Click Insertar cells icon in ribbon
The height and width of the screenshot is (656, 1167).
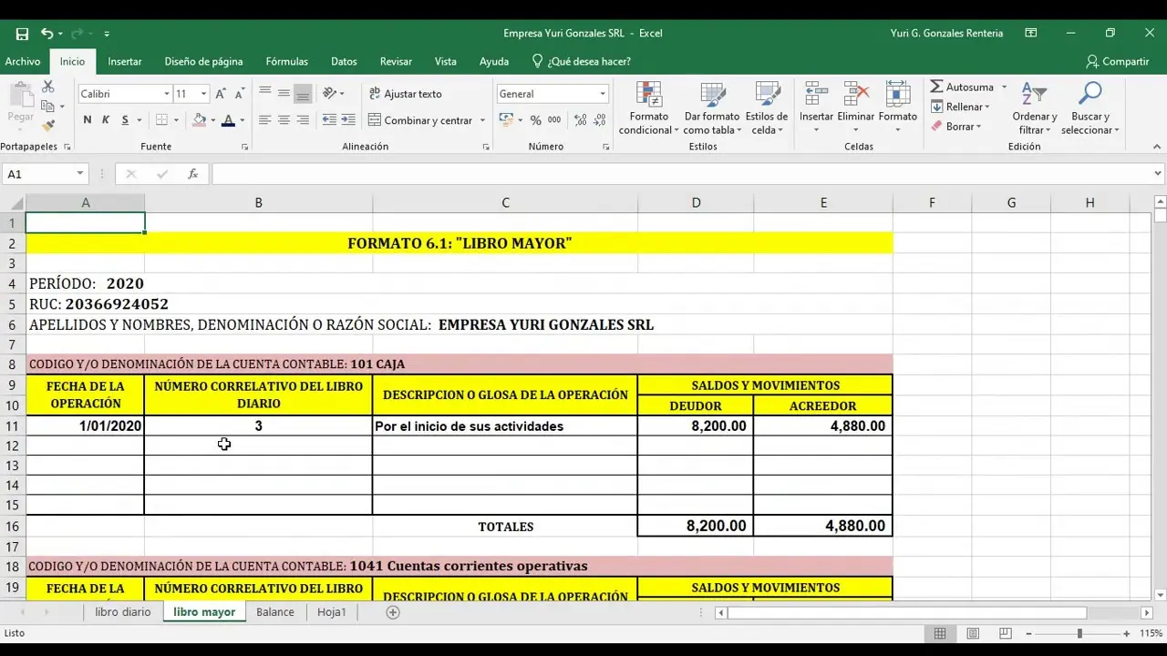[816, 108]
